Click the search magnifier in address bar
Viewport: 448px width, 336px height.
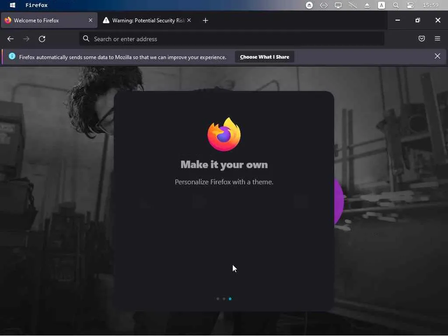click(86, 38)
